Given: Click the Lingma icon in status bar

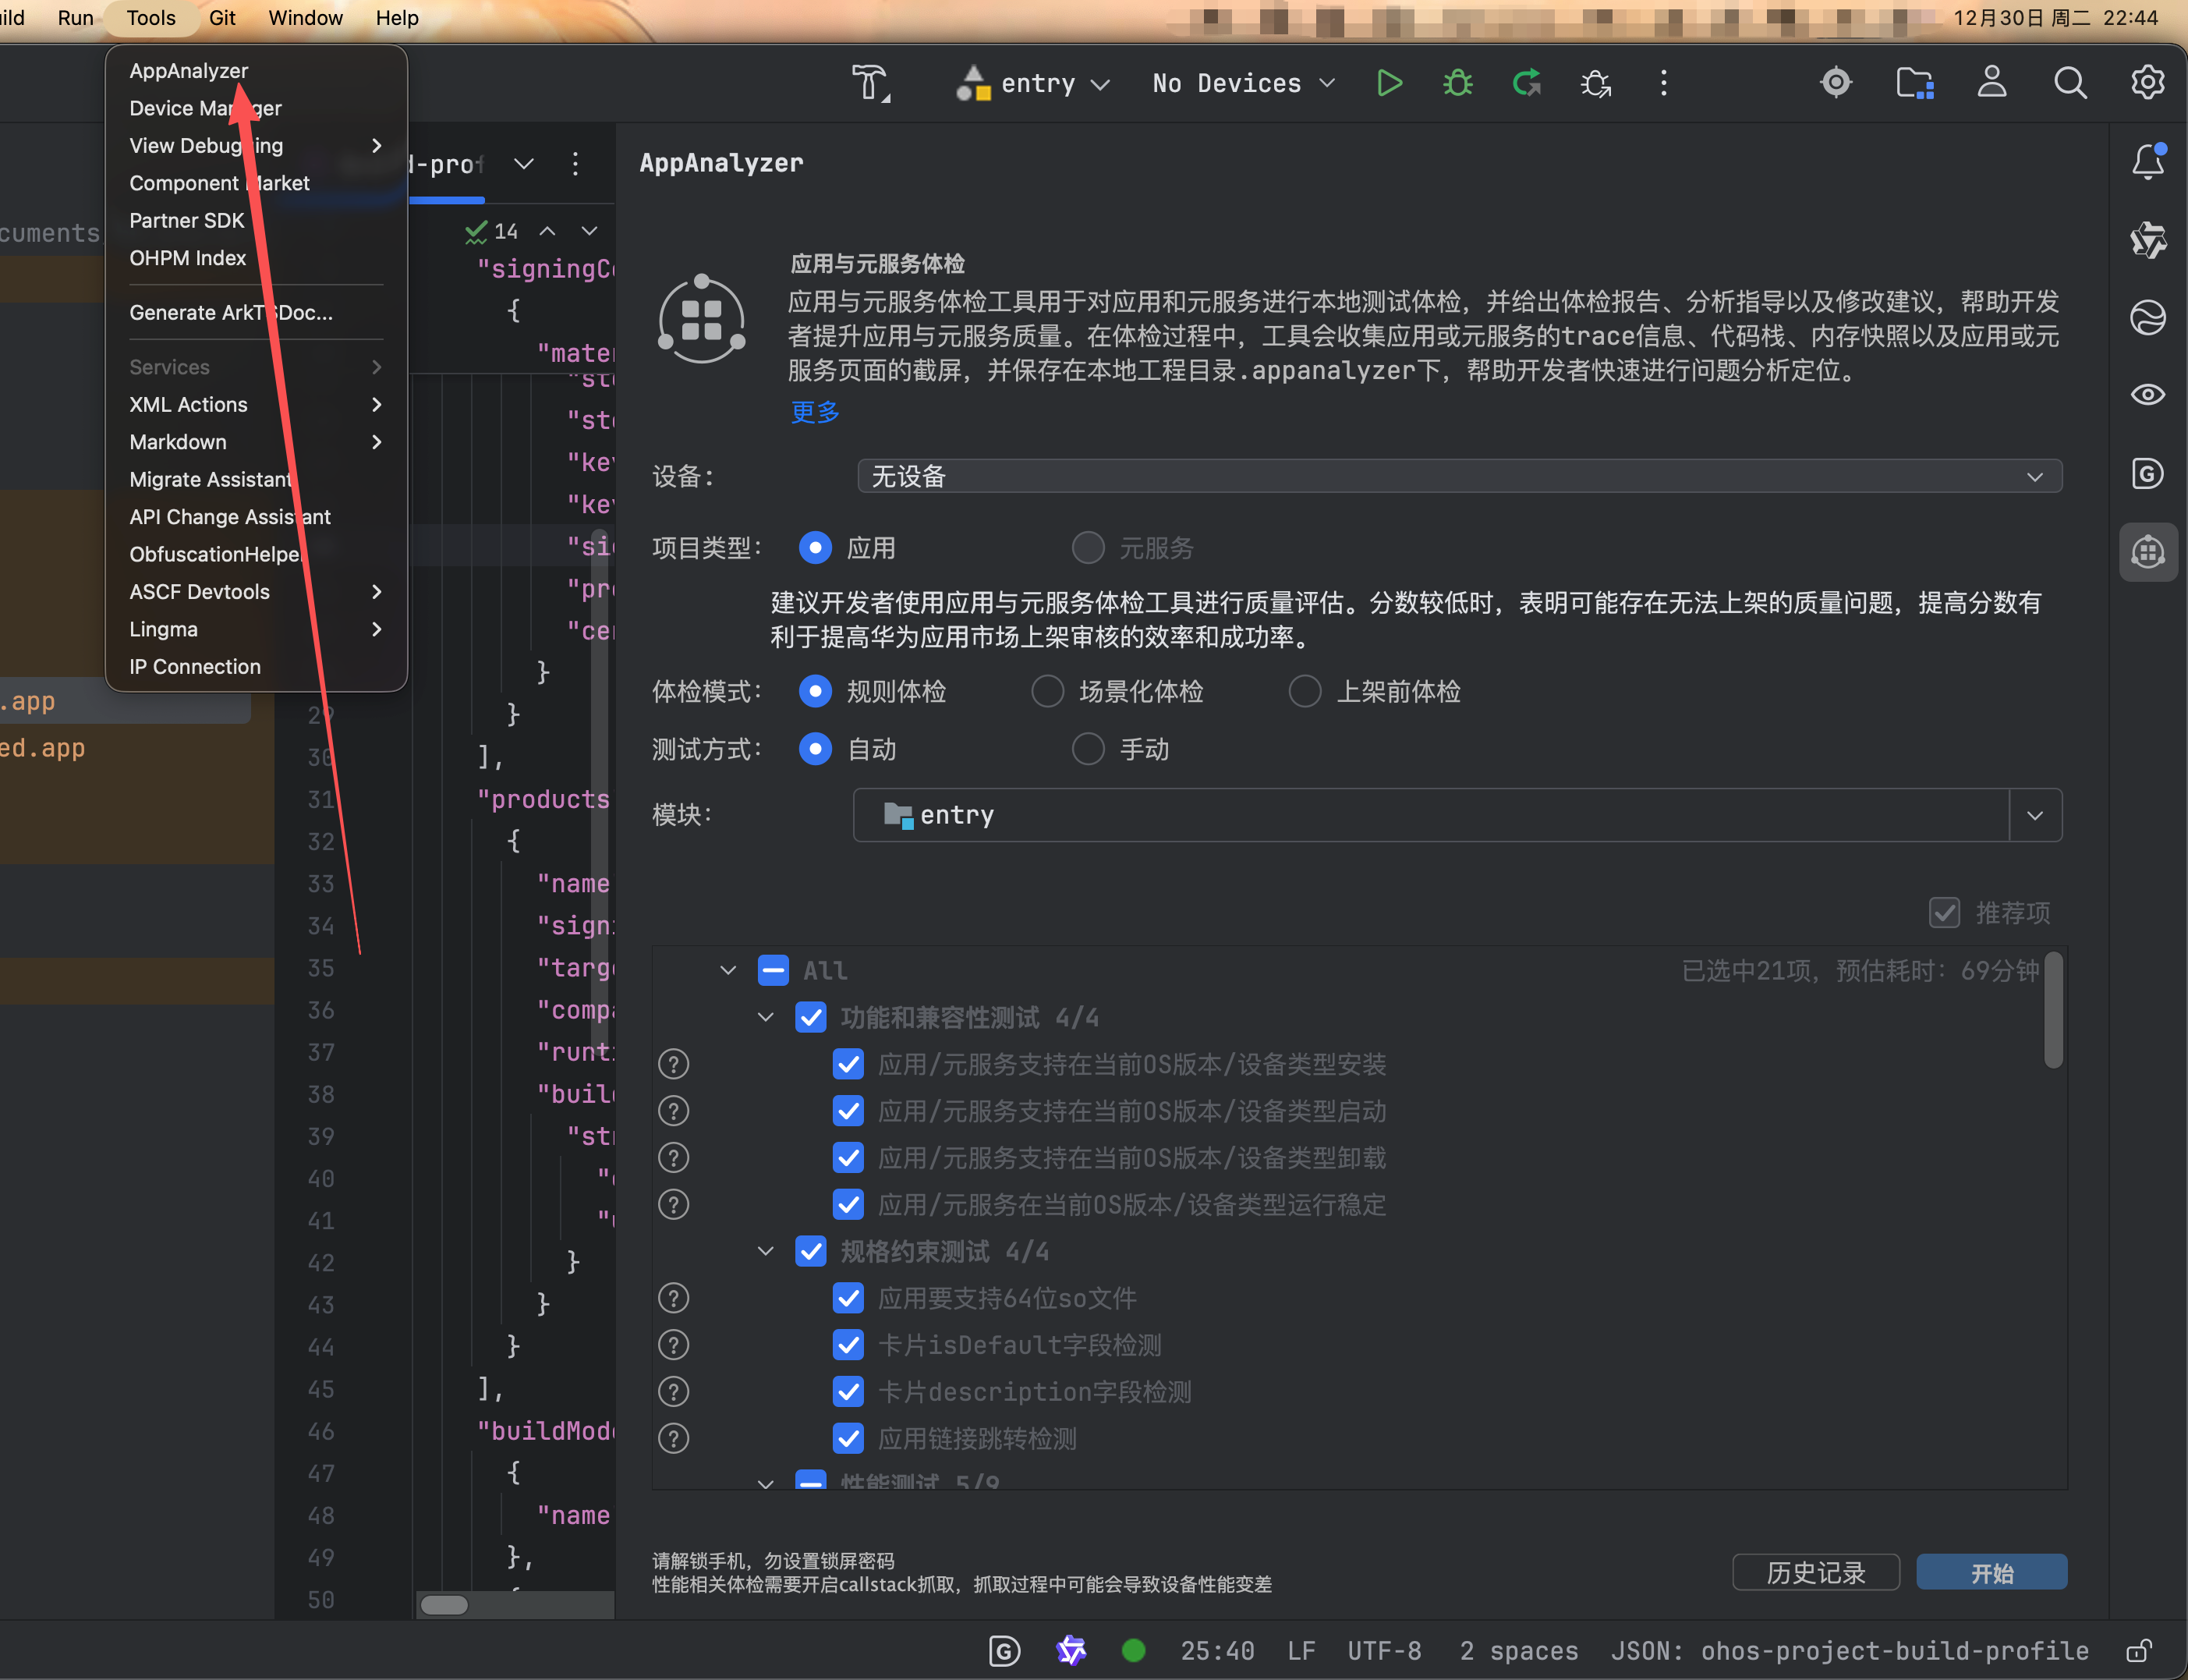Looking at the screenshot, I should (1071, 1650).
